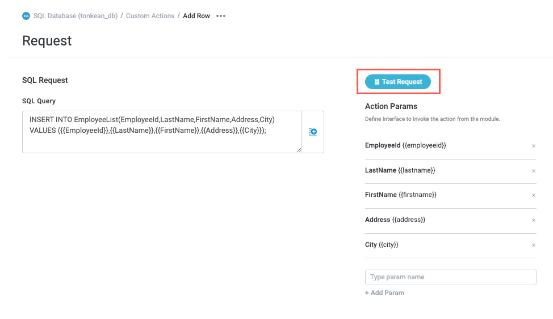Click the insert field icon beside SQL query
This screenshot has width=553, height=319.
(x=313, y=132)
